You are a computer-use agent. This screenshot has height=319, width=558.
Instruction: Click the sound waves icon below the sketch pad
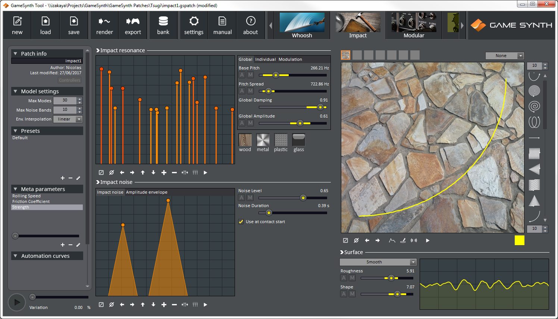click(x=414, y=240)
